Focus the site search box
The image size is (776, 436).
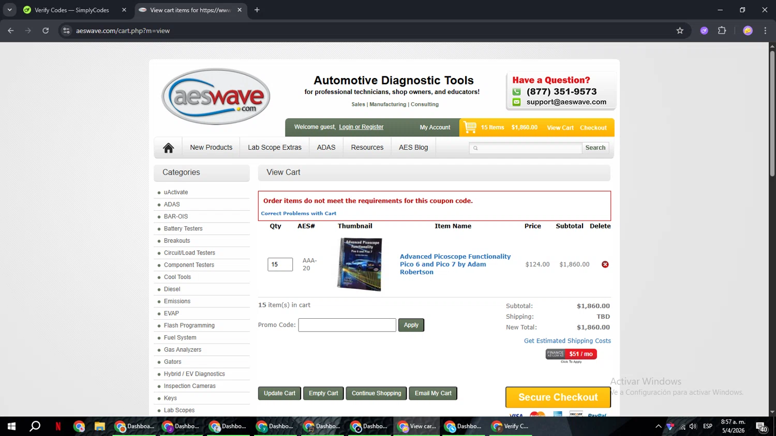526,148
